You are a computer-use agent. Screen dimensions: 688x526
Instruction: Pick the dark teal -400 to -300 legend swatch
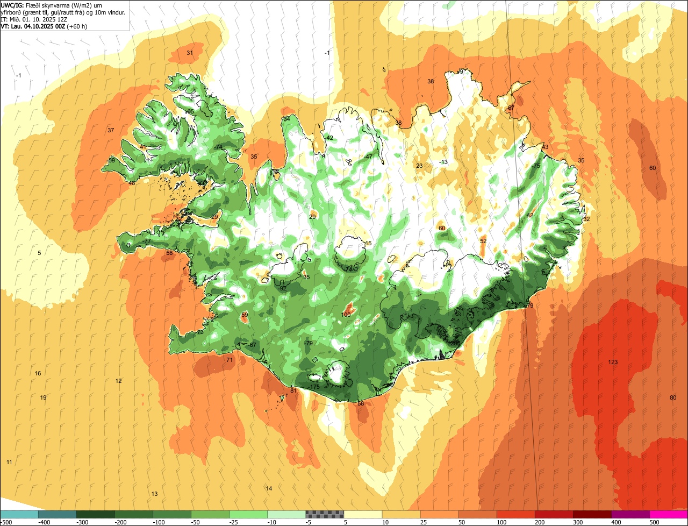(x=58, y=514)
